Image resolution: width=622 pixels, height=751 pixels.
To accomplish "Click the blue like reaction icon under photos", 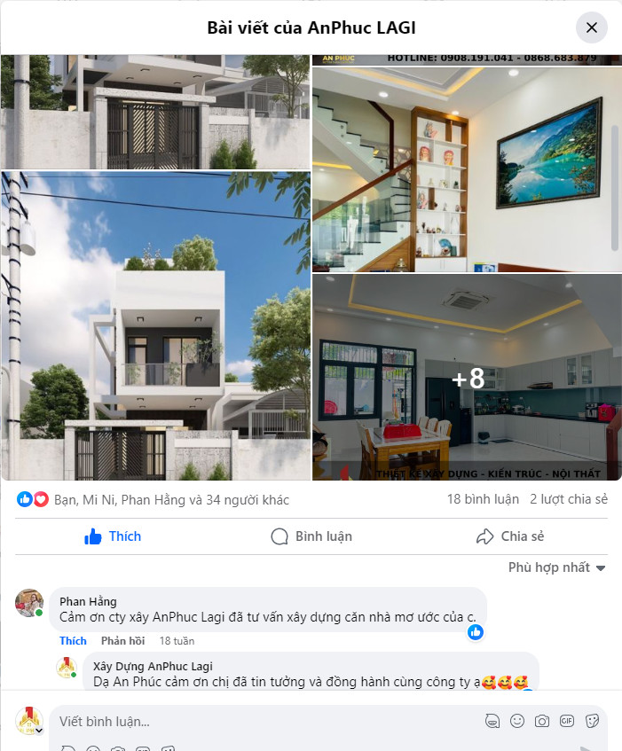I will 25,499.
